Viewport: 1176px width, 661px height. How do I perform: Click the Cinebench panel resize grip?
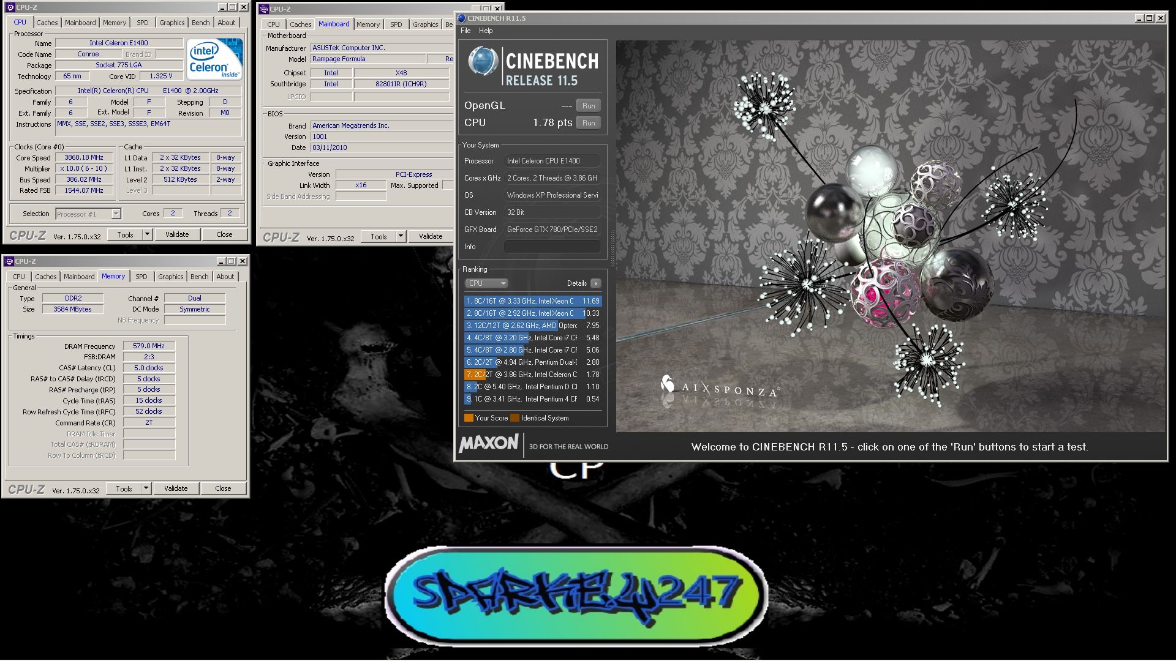611,247
